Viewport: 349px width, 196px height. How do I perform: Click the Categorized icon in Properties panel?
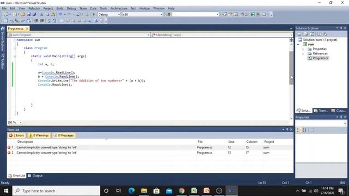299,130
